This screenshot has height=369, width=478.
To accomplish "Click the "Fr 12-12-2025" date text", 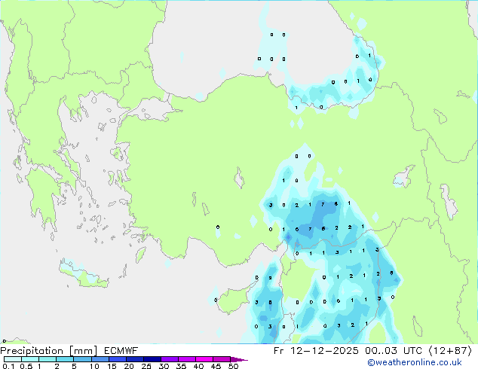I will pos(316,351).
